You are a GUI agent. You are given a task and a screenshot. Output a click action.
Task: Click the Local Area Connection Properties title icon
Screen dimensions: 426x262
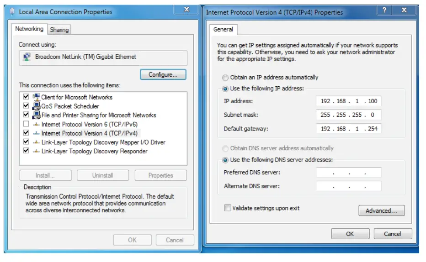(12, 12)
